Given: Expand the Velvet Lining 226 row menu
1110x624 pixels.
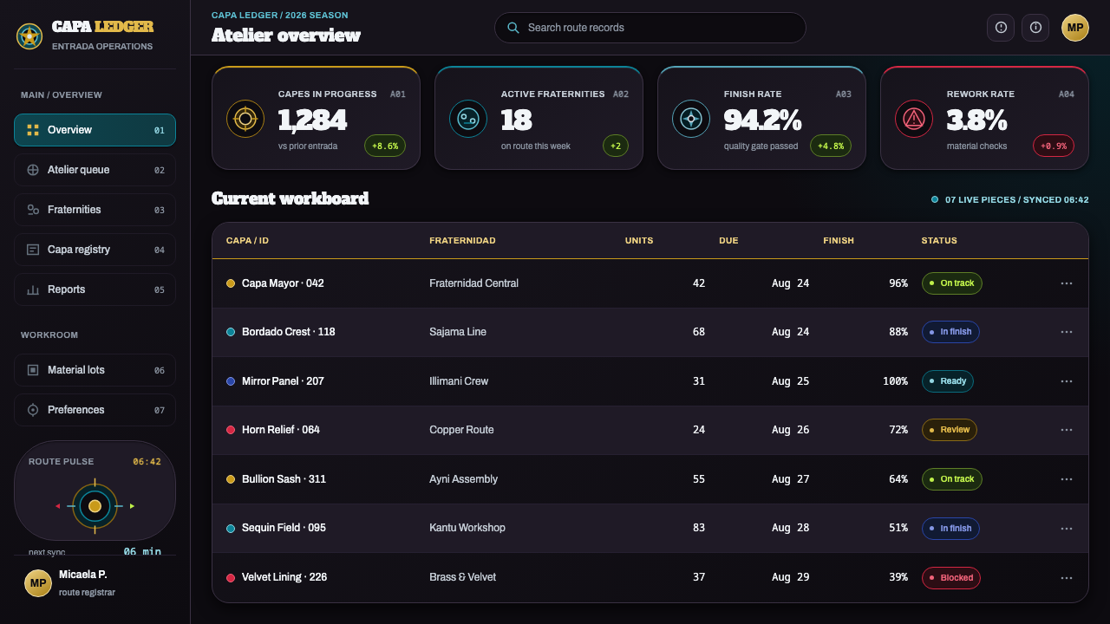Looking at the screenshot, I should click(x=1067, y=577).
